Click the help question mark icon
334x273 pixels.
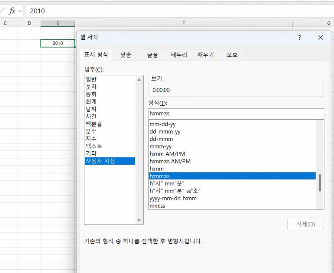[x=299, y=38]
